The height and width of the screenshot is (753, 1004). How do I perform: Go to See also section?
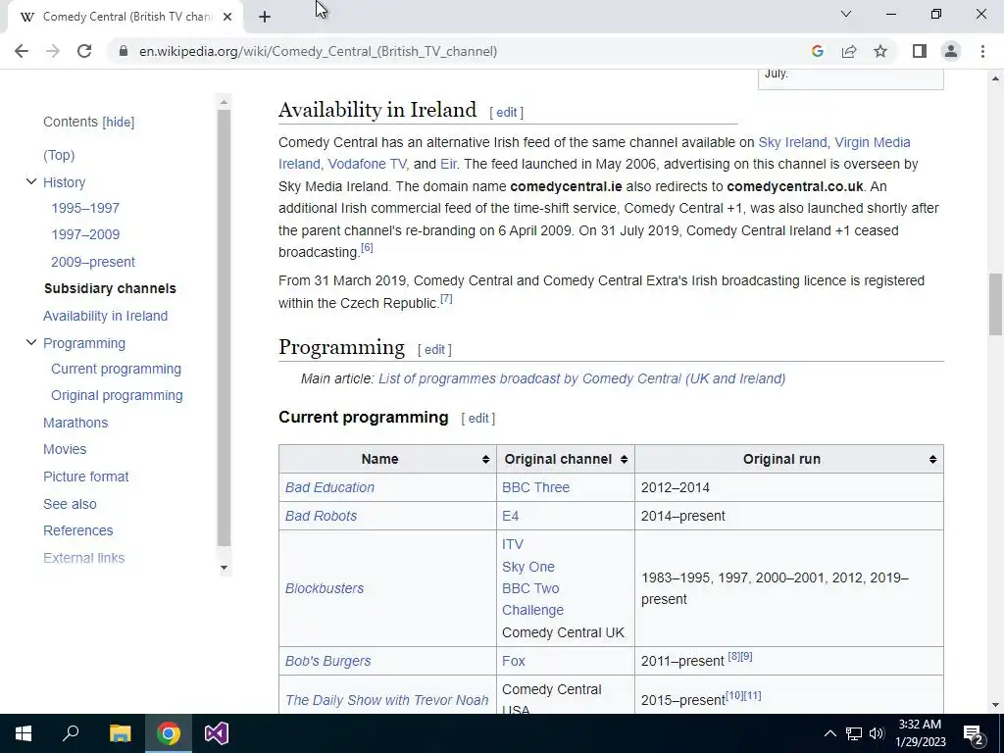[70, 504]
